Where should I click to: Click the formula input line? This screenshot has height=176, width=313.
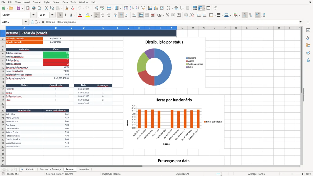[172, 22]
